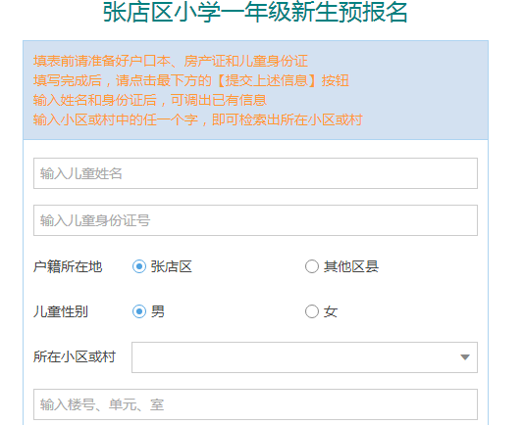Image resolution: width=523 pixels, height=425 pixels.
Task: Click the 男 label text
Action: [157, 311]
